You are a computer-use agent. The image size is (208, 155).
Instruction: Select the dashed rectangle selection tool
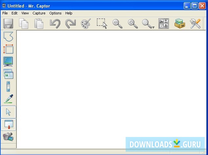tap(102, 24)
